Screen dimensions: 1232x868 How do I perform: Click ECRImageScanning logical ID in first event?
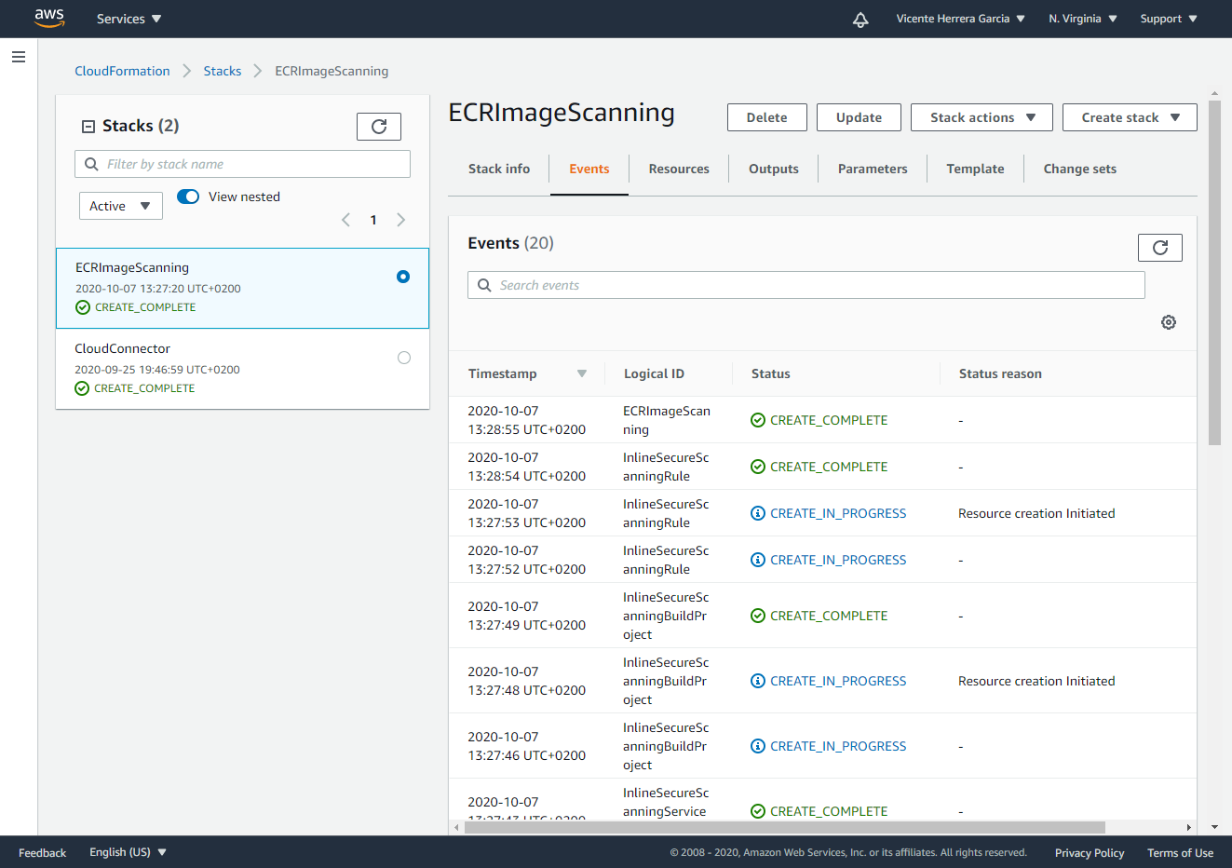pos(667,420)
